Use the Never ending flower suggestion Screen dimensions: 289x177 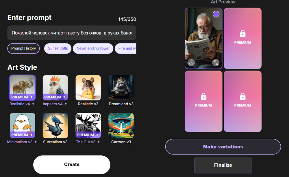[x=93, y=48]
